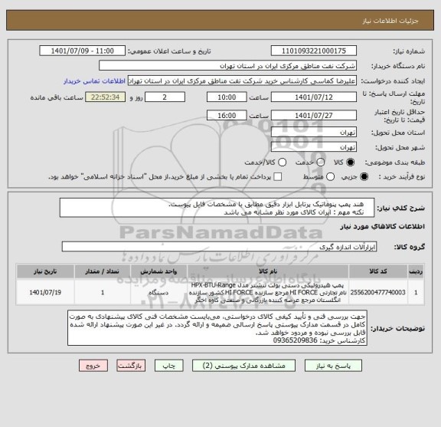
Task: Click the response deadline date 1401/07/12
Action: pos(314,97)
